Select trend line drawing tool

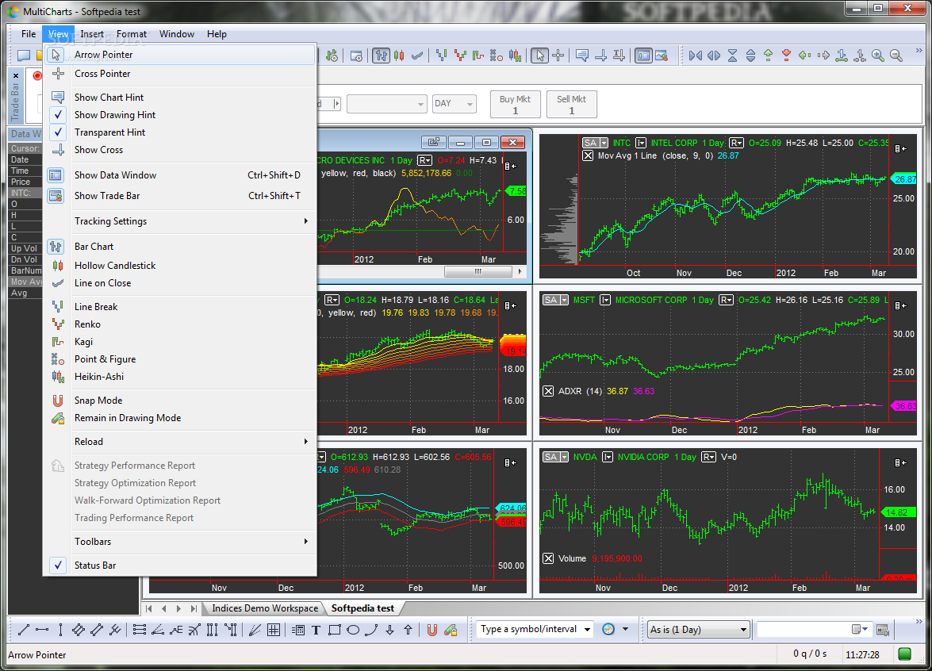click(x=24, y=630)
